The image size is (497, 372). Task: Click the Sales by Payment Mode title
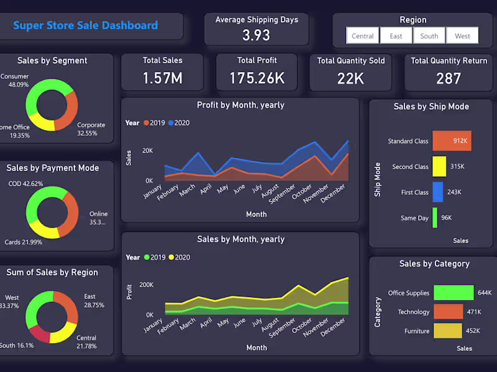(53, 168)
